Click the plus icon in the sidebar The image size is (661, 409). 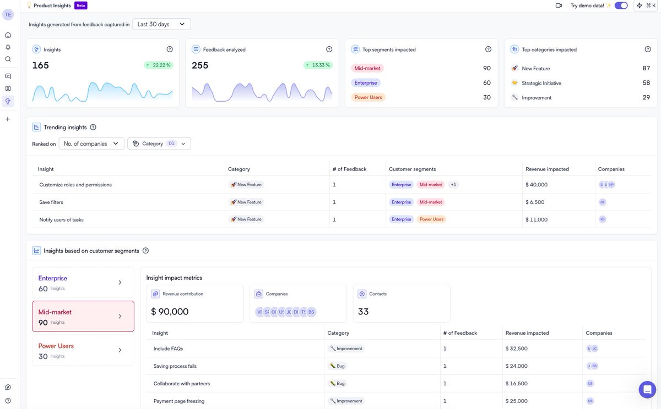(x=8, y=118)
